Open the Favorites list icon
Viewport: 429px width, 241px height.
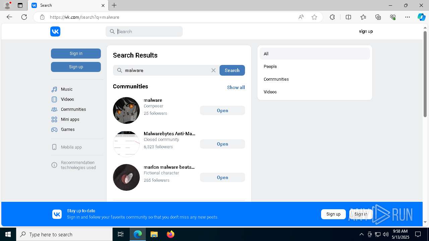(363, 17)
